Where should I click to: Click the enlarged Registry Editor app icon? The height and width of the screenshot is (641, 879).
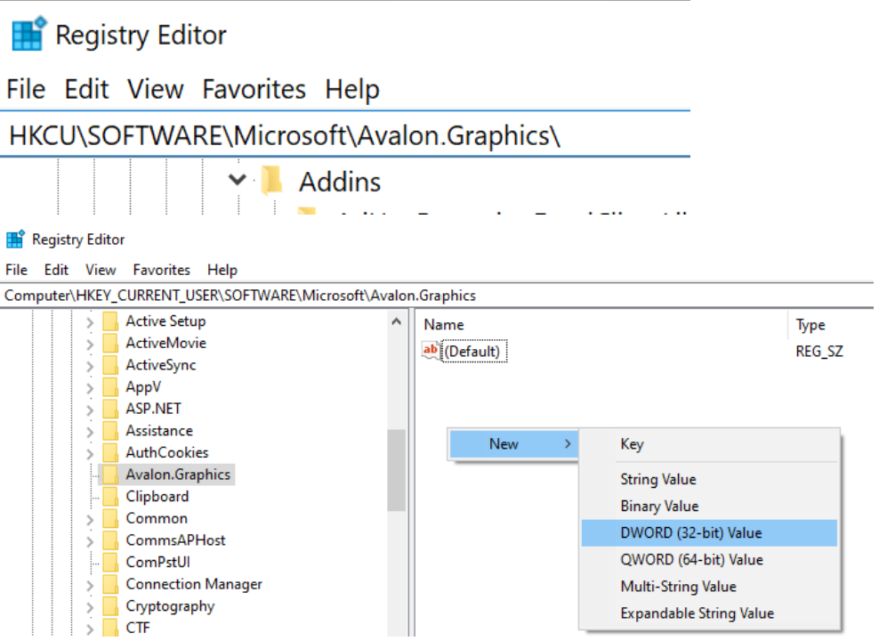tap(28, 34)
